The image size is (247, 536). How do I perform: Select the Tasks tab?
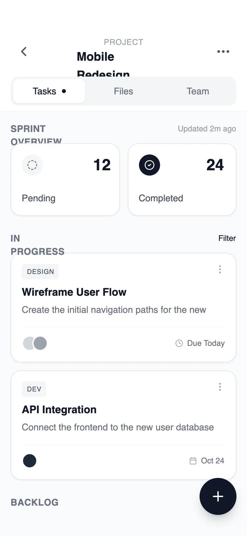(49, 91)
